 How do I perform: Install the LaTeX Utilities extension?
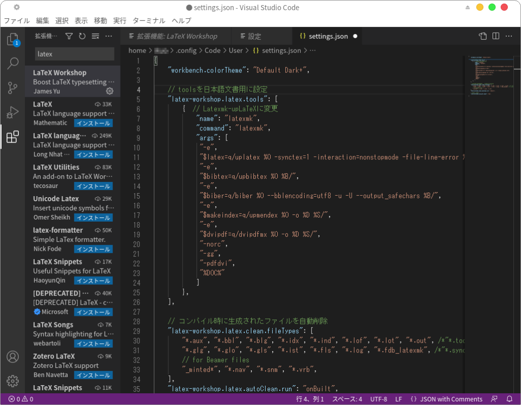(x=93, y=186)
